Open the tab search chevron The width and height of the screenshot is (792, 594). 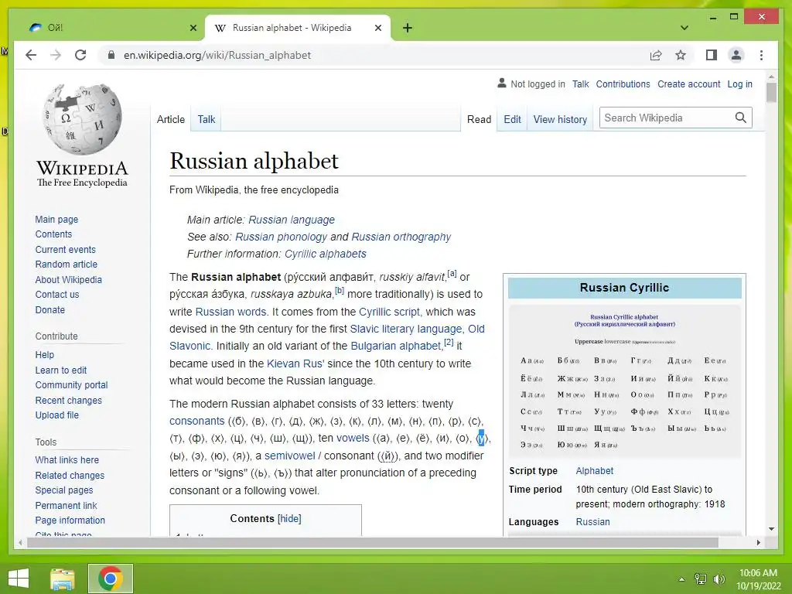coord(684,28)
